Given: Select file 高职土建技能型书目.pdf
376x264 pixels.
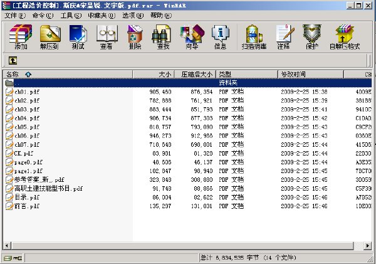Looking at the screenshot, I should [x=48, y=189].
